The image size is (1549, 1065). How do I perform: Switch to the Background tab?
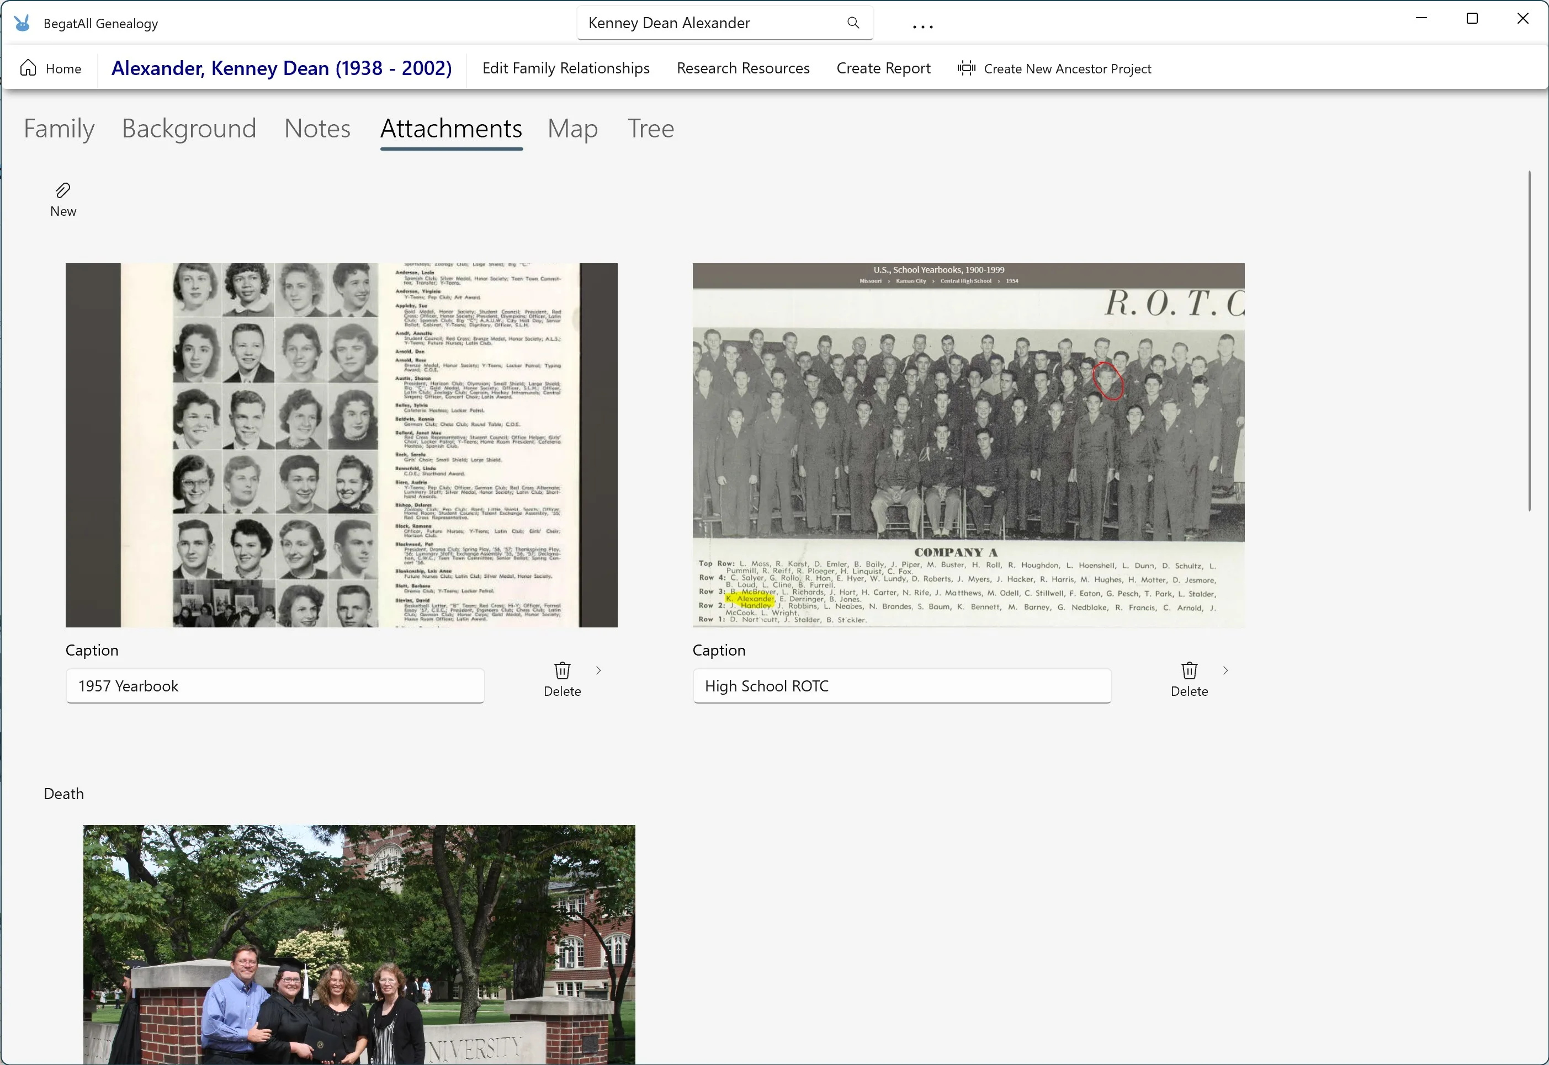pos(189,128)
